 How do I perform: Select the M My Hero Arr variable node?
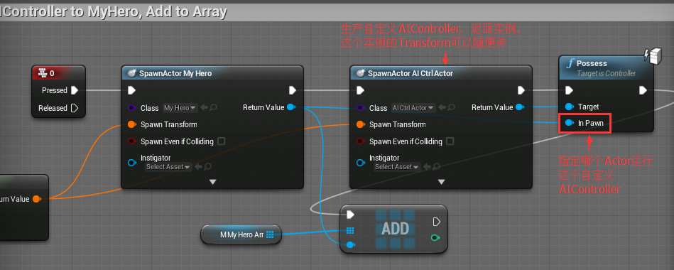(241, 234)
